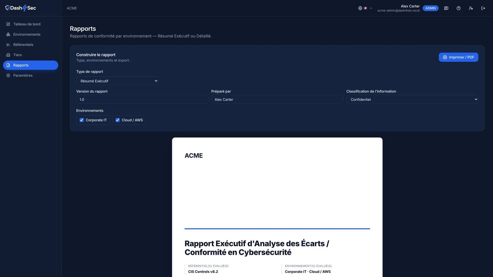Click the Paramètres gear icon
Screen dimensions: 493x277
coord(8,75)
